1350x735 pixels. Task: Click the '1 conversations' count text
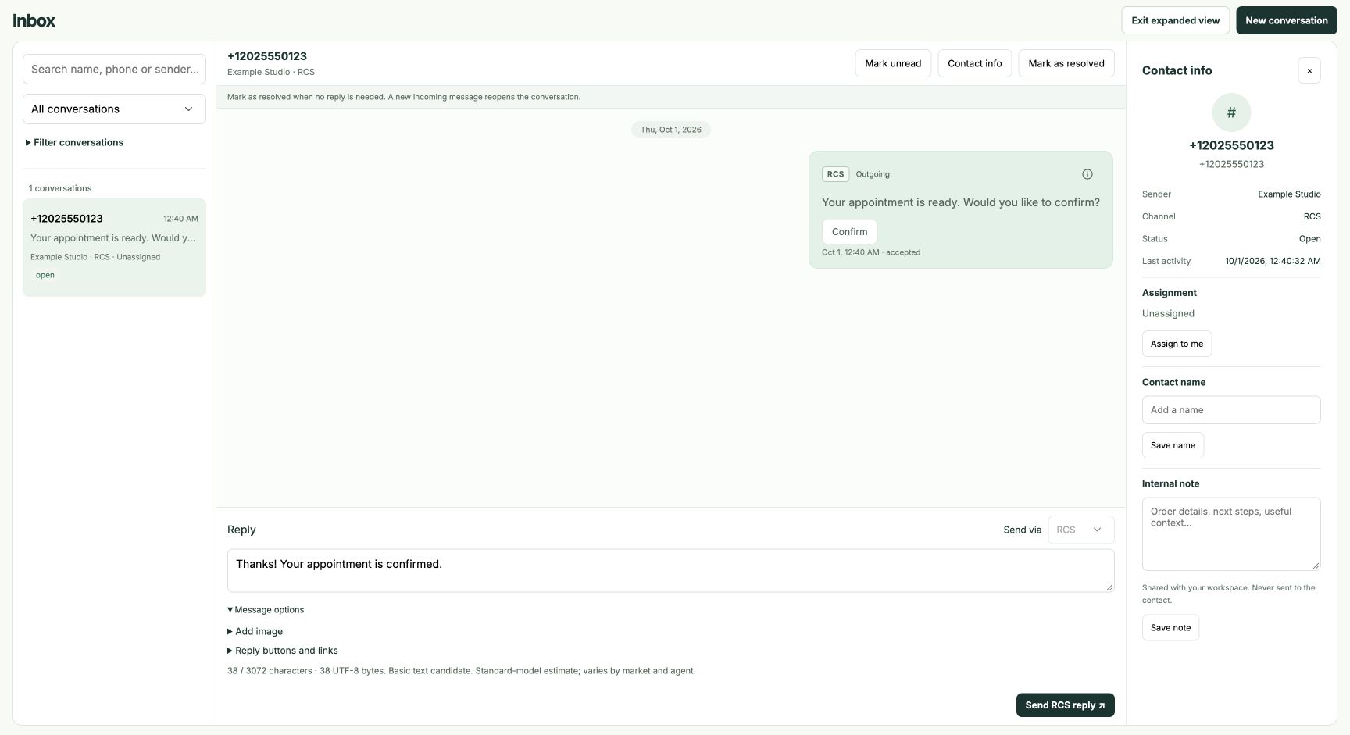(x=60, y=188)
